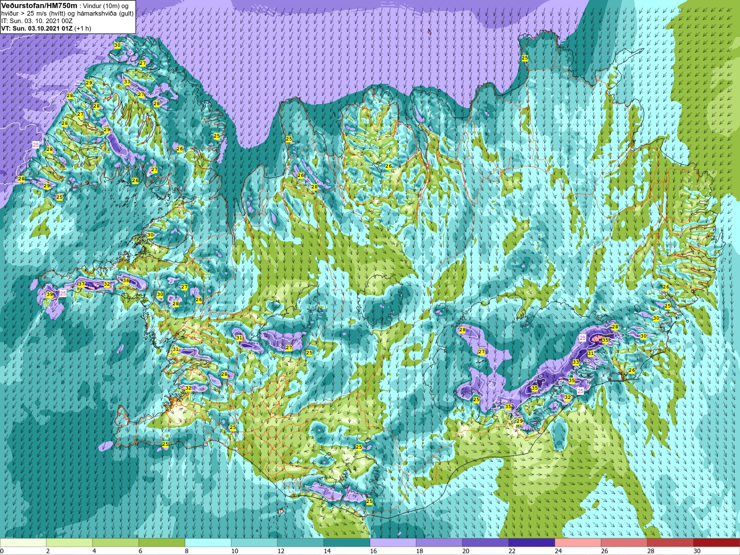Click the 16–18 m/s lavender legend swatch
Screen dimensions: 740x555
click(x=393, y=543)
